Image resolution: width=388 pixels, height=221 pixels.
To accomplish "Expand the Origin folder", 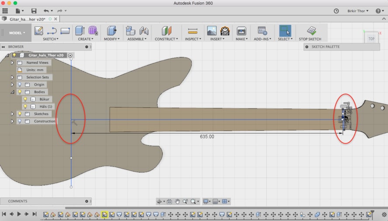I will (12, 85).
